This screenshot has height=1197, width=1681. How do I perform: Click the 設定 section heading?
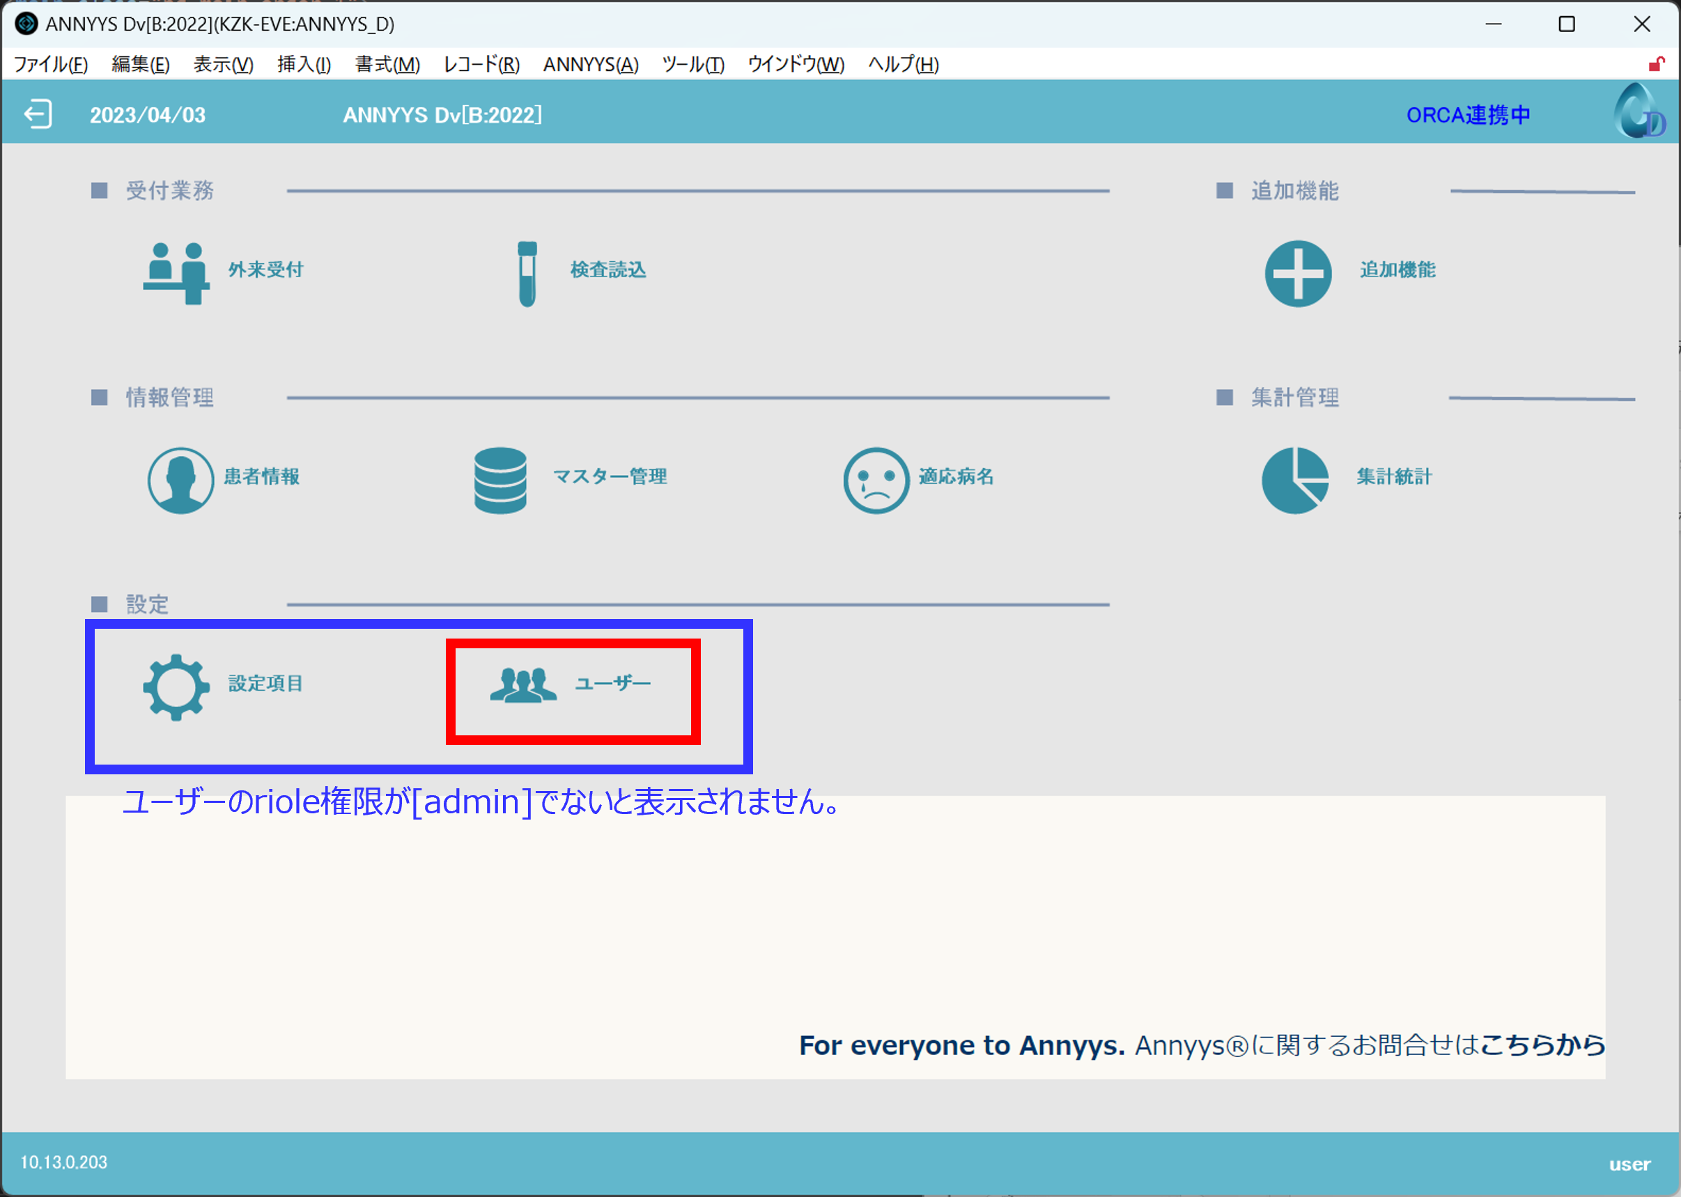coord(147,604)
